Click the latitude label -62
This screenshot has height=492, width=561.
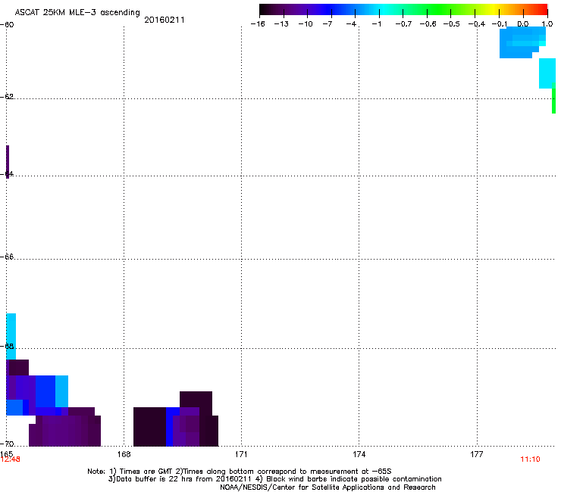click(7, 96)
